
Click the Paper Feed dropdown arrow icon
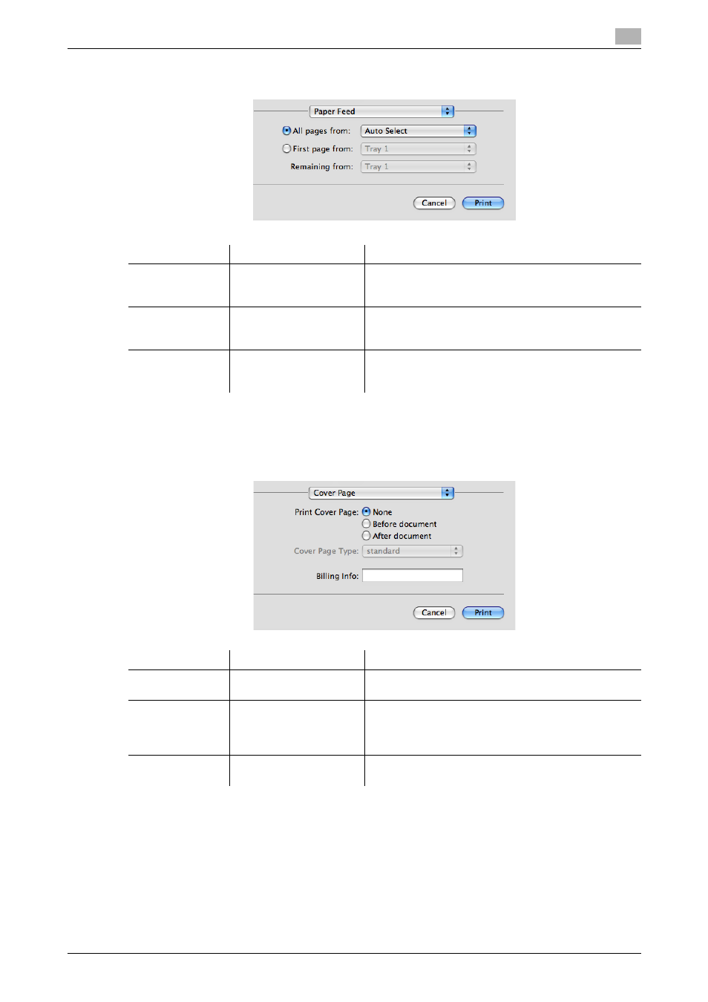click(448, 111)
